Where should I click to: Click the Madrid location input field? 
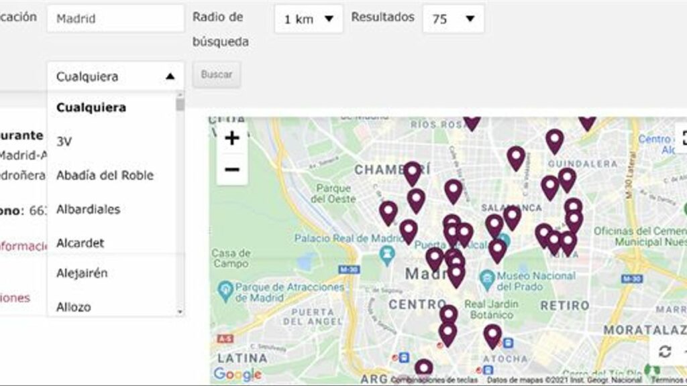pyautogui.click(x=115, y=19)
